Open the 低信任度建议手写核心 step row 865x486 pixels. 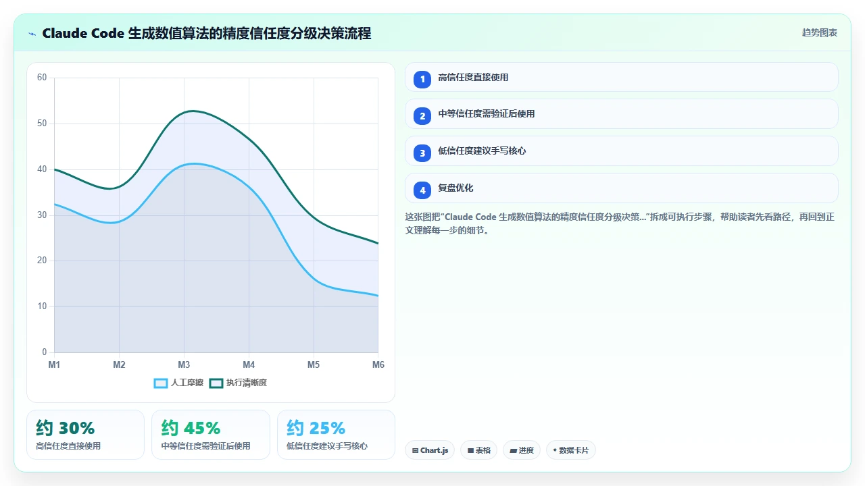(622, 151)
